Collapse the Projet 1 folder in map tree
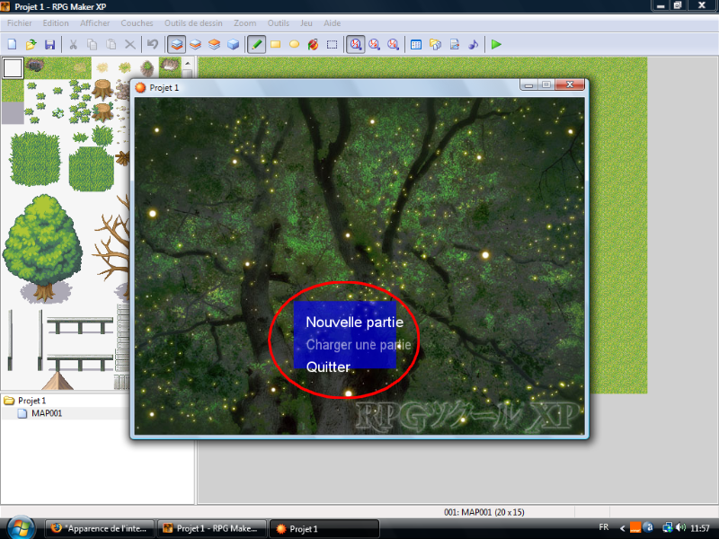This screenshot has height=539, width=719. click(9, 401)
